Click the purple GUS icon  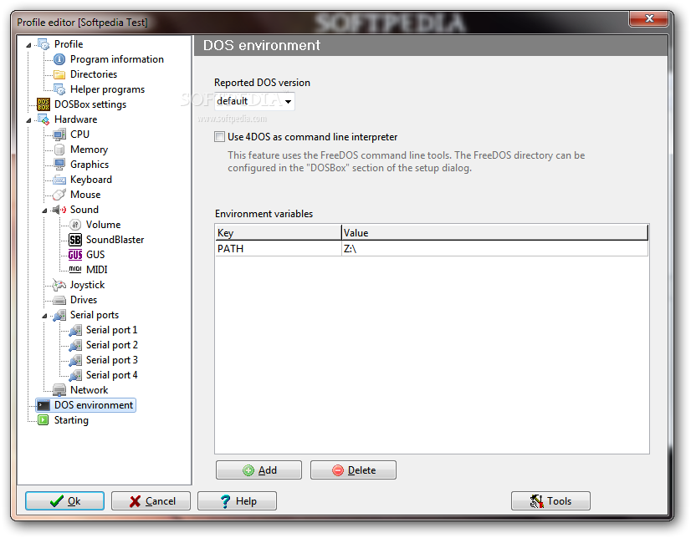point(75,255)
